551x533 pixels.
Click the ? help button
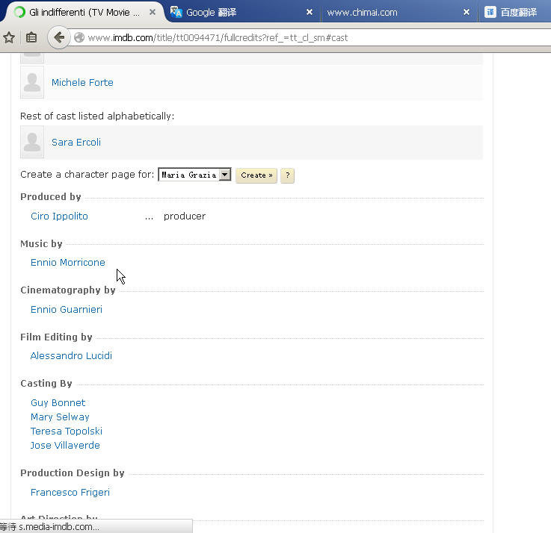(x=287, y=175)
